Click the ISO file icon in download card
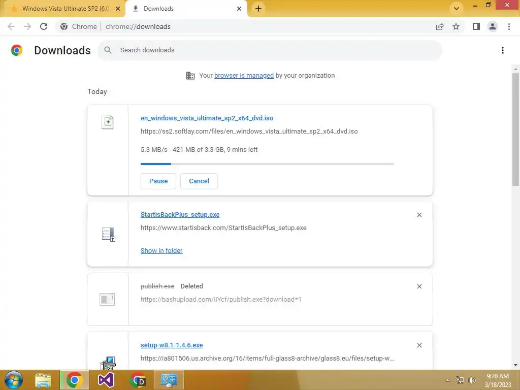 click(x=108, y=122)
